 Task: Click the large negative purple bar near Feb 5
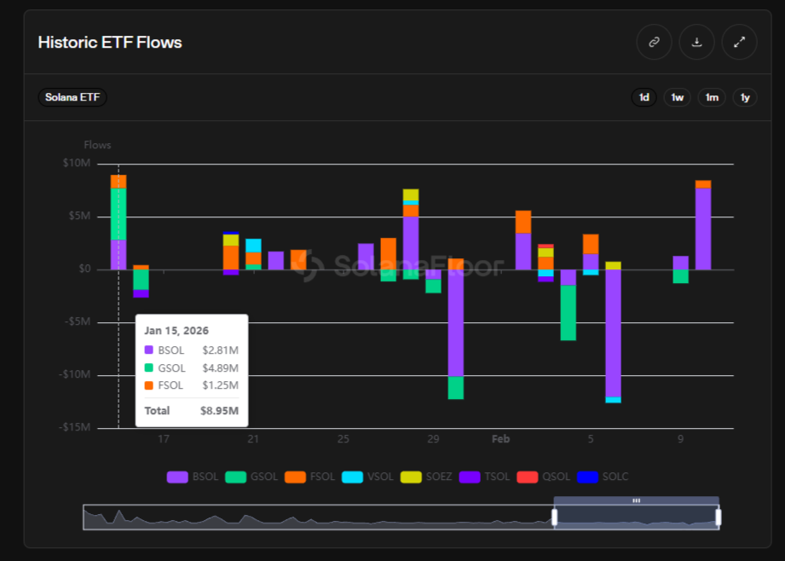click(x=613, y=333)
